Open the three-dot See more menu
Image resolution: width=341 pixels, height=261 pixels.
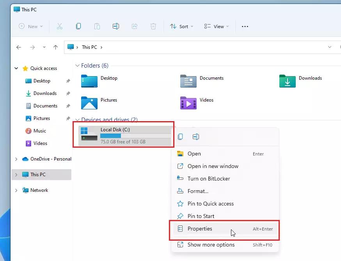point(245,26)
